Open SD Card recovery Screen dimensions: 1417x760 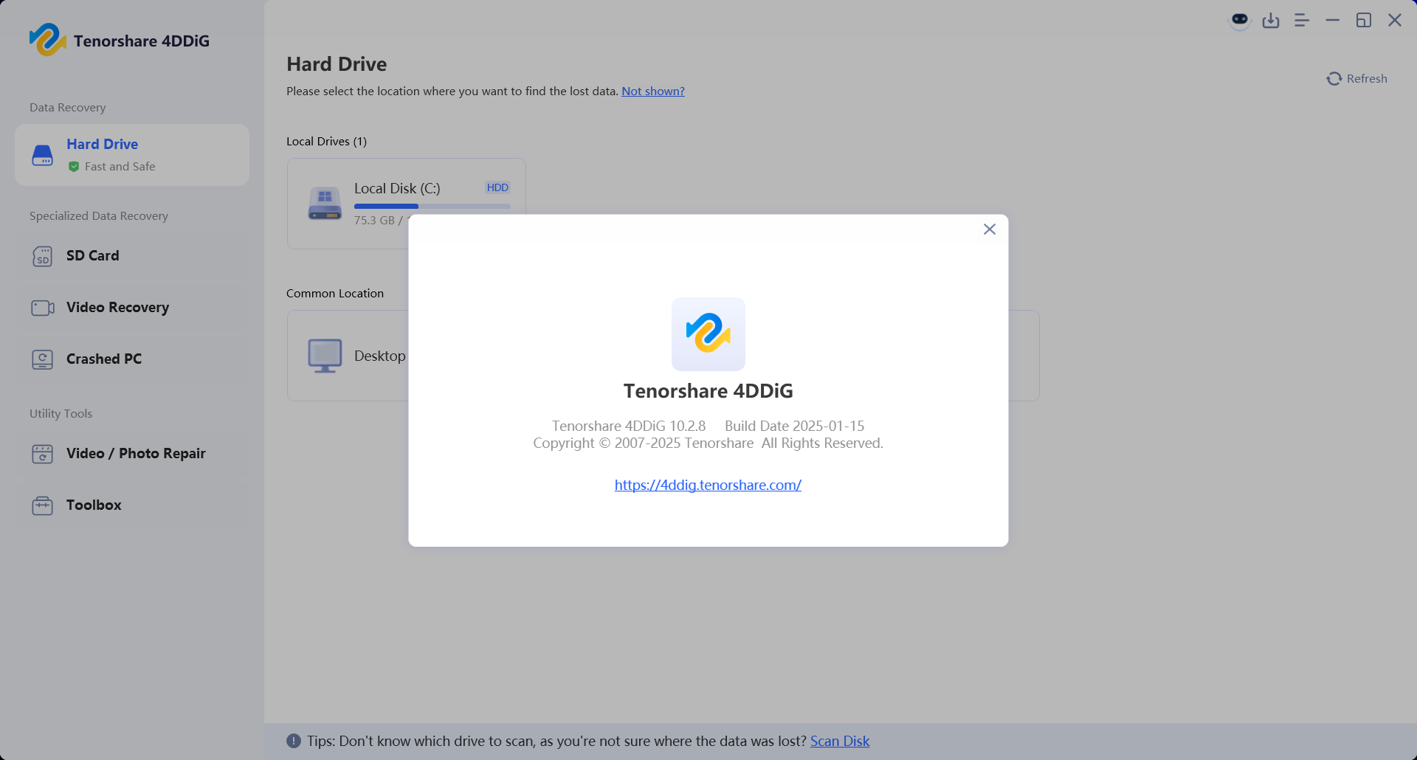coord(132,256)
